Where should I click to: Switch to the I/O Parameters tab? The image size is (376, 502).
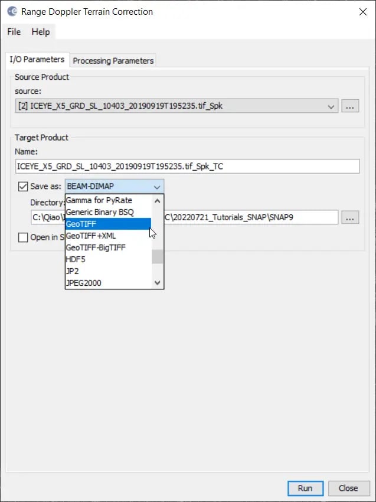click(37, 60)
